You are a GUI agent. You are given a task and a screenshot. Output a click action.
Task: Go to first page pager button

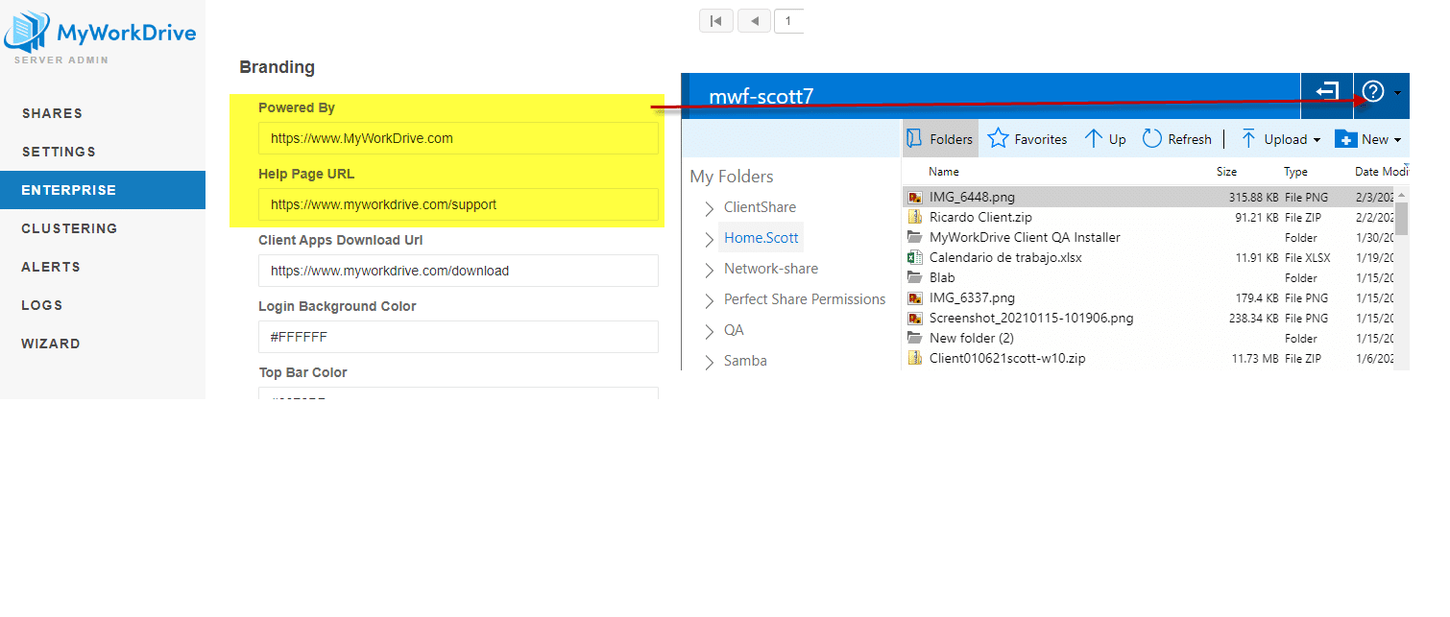click(715, 20)
